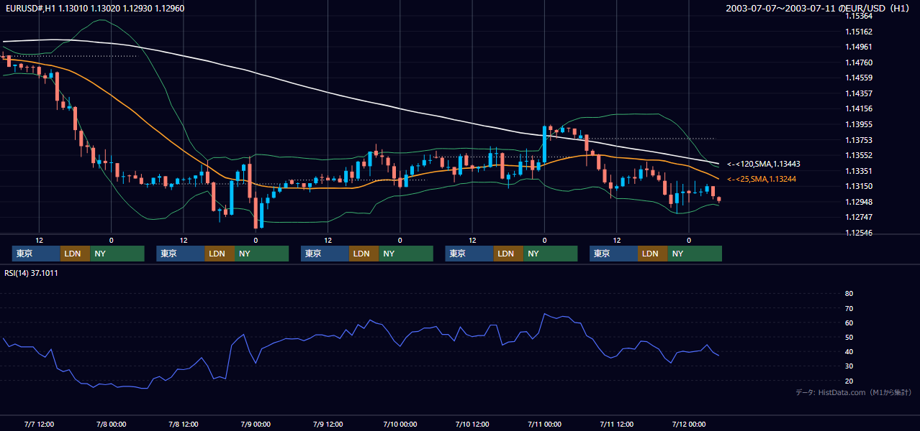The height and width of the screenshot is (431, 920).
Task: Choose the 1.13955 price axis label
Action: tap(858, 124)
